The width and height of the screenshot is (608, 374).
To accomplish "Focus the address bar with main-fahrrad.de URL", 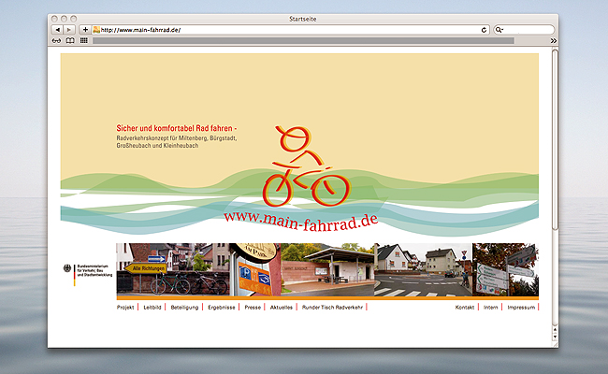I will (x=290, y=30).
